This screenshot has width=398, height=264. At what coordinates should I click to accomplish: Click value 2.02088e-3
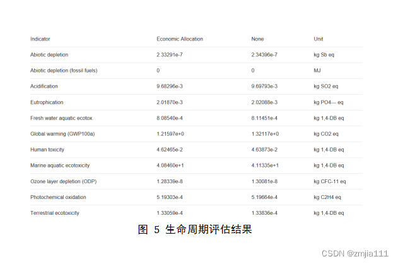(x=264, y=102)
